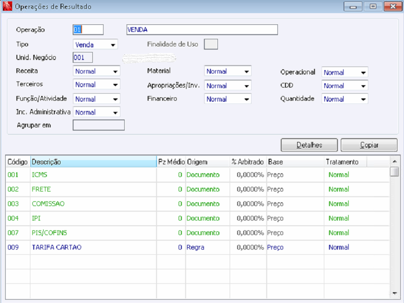The image size is (404, 303).
Task: Click the Agrupar em input field
Action: click(99, 125)
